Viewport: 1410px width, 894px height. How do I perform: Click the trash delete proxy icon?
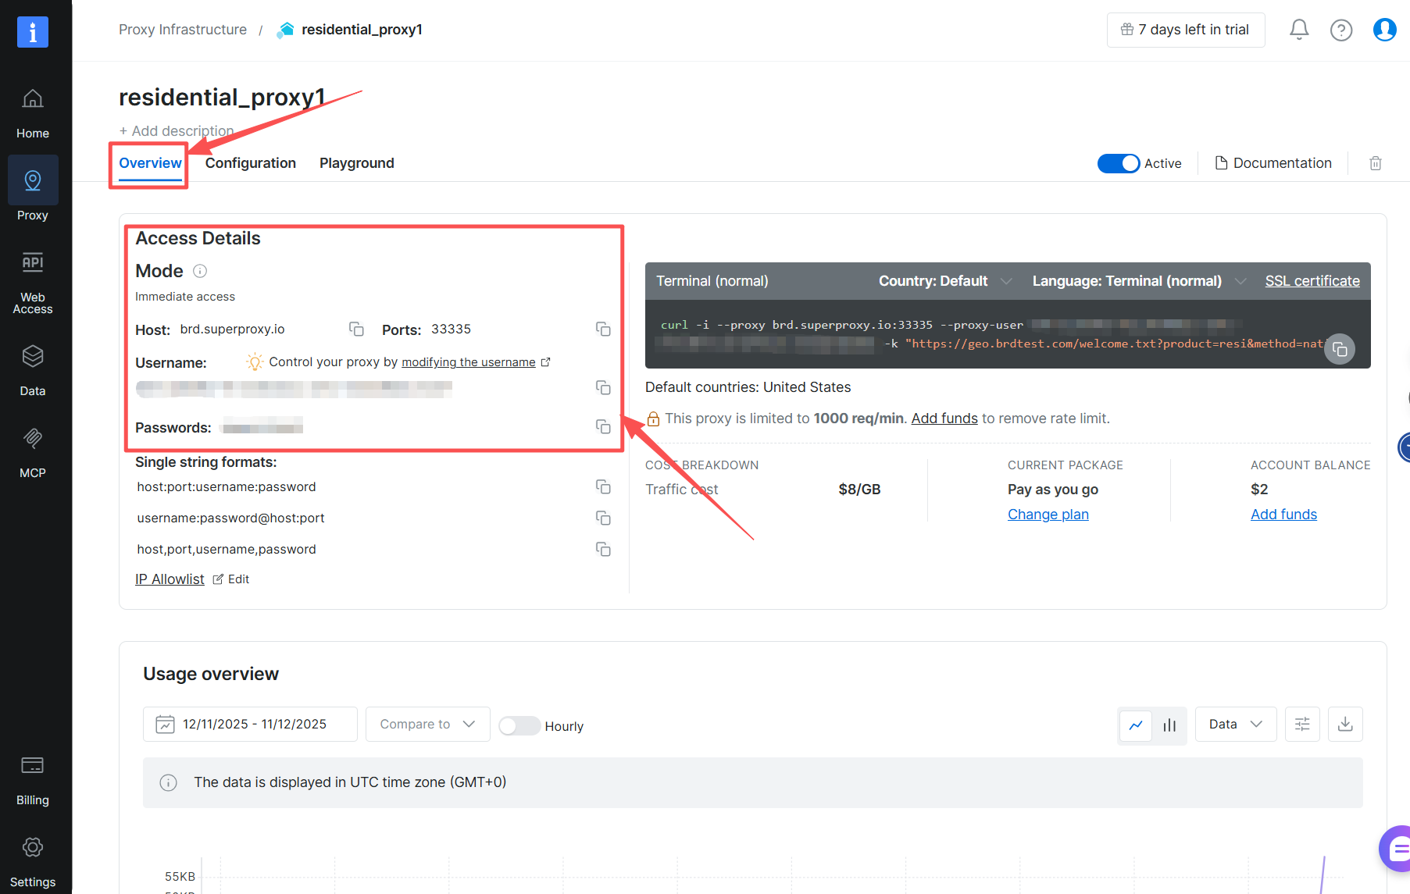1376,163
